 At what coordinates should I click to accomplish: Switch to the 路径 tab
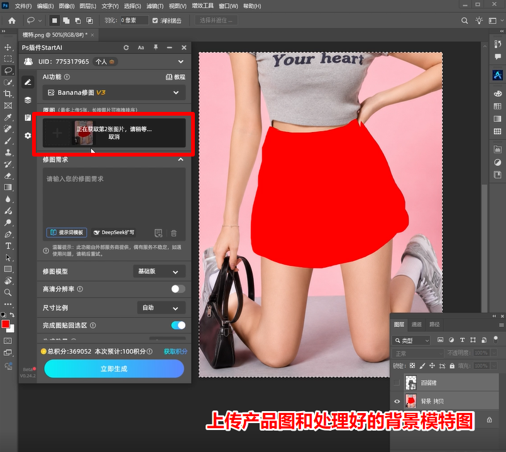[x=434, y=324]
